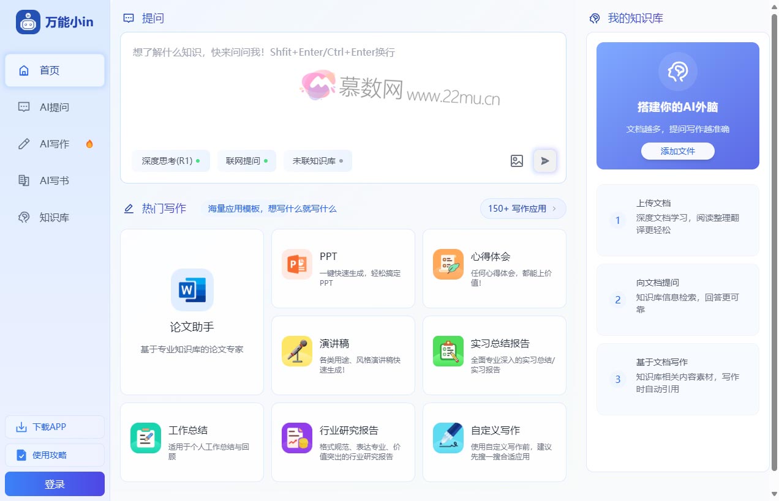Image resolution: width=779 pixels, height=501 pixels.
Task: Click the AI写书 sidebar icon
Action: [23, 180]
